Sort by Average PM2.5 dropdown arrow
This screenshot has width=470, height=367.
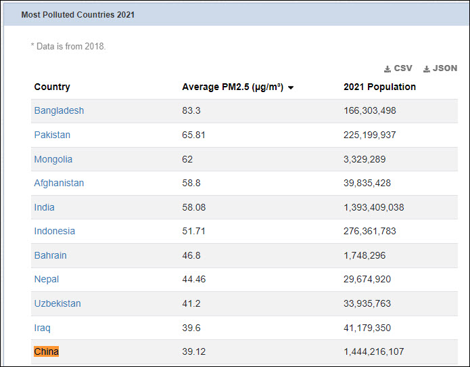coord(290,88)
